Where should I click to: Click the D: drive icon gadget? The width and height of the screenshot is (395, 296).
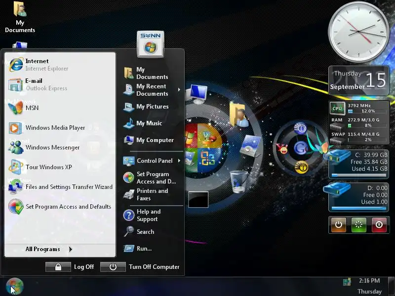337,189
